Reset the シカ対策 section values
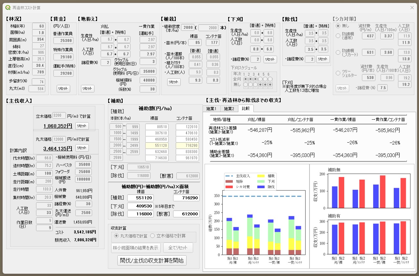The height and width of the screenshot is (276, 419). (342, 88)
